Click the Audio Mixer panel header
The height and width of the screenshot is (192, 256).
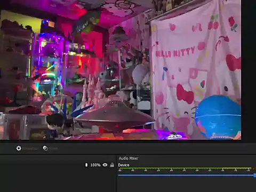point(129,158)
